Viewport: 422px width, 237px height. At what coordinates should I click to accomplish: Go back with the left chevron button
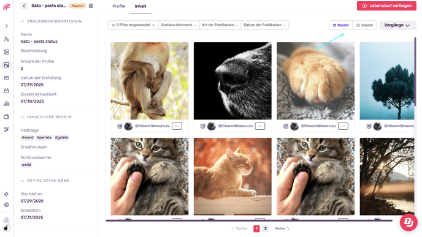(24, 6)
